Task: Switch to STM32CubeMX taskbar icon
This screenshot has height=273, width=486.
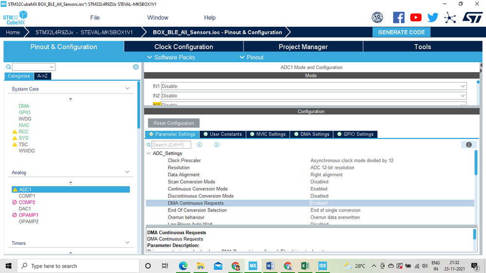Action: pyautogui.click(x=252, y=266)
